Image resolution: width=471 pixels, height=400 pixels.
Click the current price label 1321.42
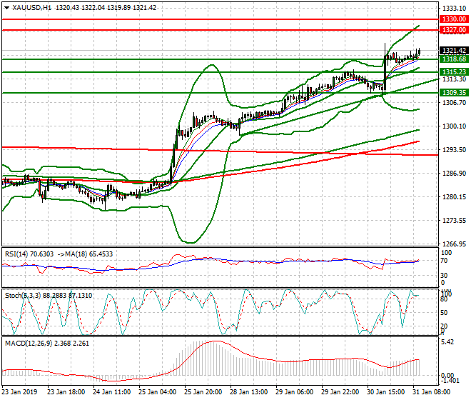[x=454, y=51]
